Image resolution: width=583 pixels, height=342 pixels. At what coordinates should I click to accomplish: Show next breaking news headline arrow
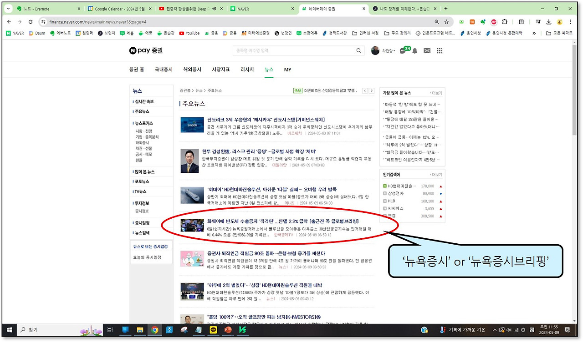pyautogui.click(x=371, y=91)
